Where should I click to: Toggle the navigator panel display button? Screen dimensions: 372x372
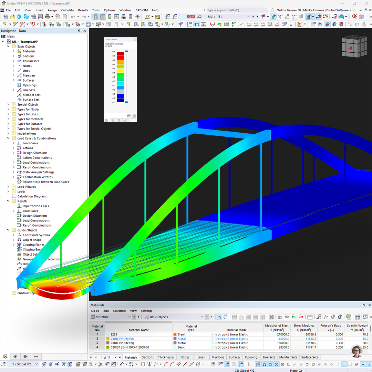(96, 17)
